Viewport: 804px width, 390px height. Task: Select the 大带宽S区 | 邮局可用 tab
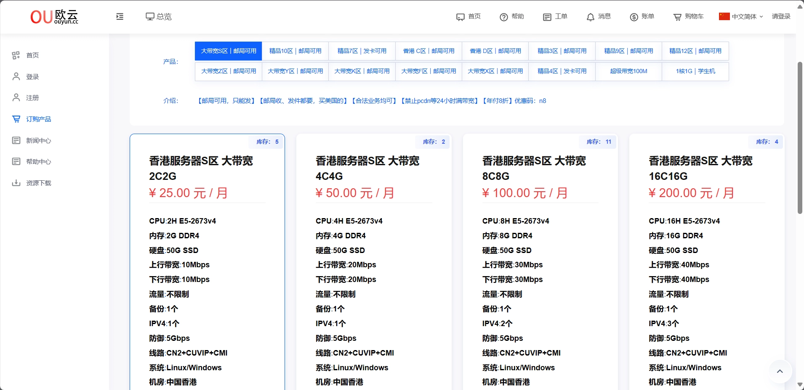coord(228,51)
